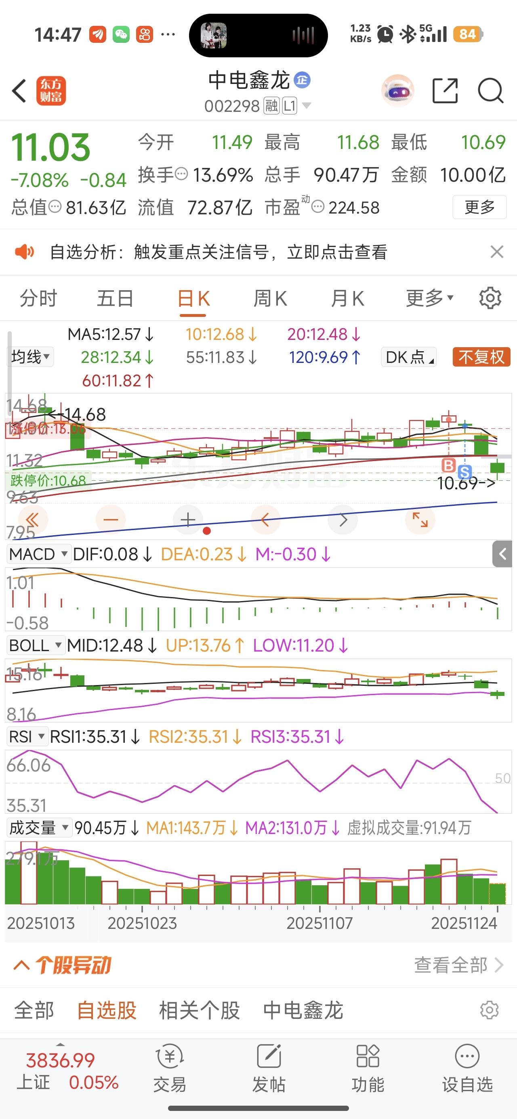Click the 更多 quote details button

[479, 207]
